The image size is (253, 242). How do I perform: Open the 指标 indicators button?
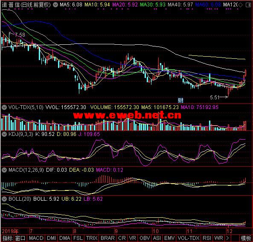pyautogui.click(x=8, y=238)
